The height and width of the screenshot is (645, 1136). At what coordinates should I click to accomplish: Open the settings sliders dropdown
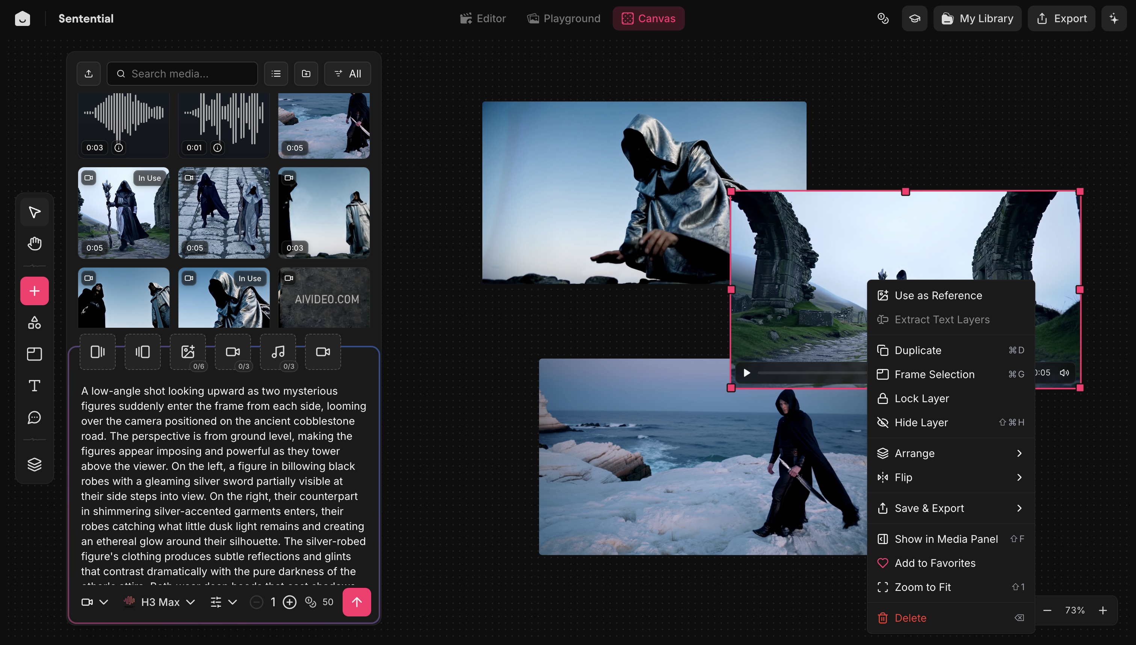coord(224,601)
